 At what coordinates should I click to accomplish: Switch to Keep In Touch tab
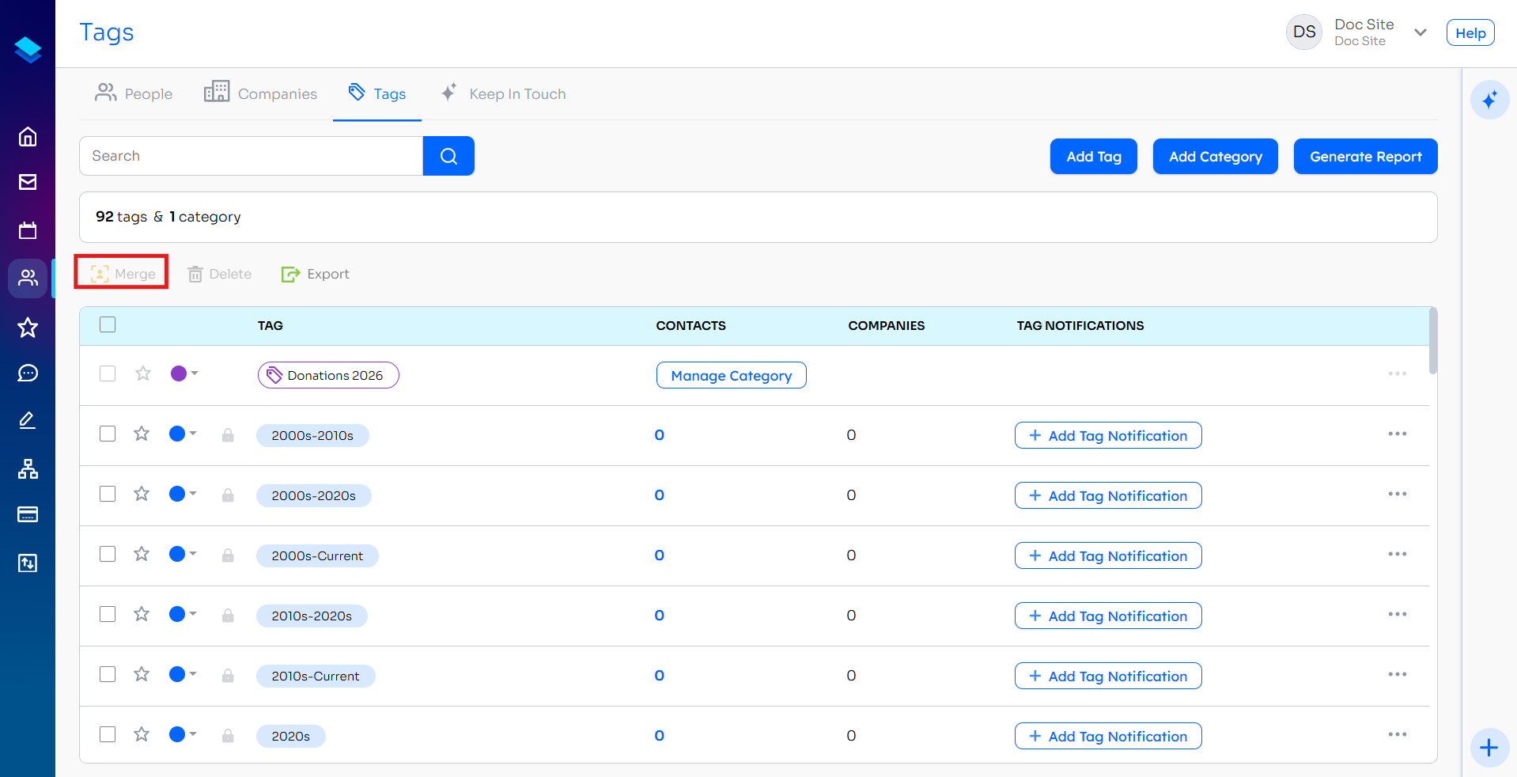(x=503, y=93)
